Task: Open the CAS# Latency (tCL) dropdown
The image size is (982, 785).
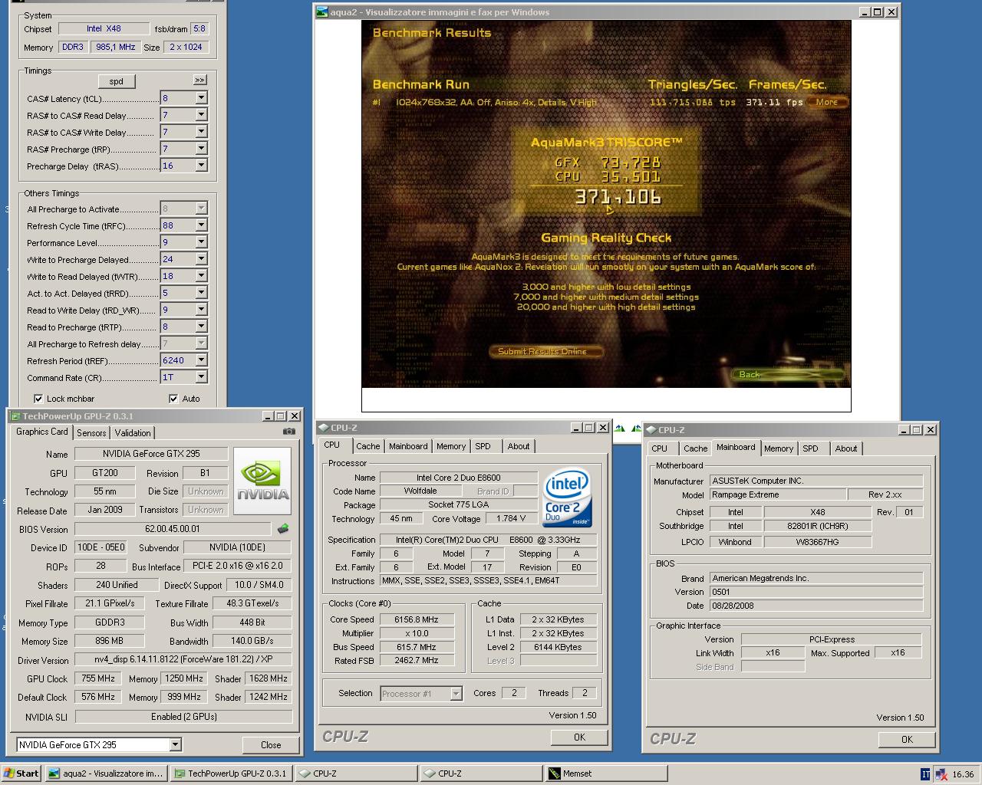Action: point(201,98)
